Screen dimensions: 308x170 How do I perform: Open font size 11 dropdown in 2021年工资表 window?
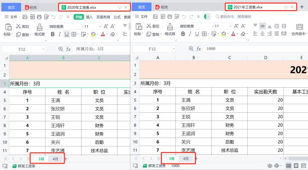pos(231,26)
